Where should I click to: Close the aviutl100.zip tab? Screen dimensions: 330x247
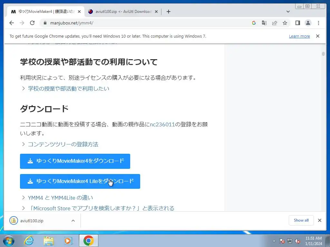[156, 12]
